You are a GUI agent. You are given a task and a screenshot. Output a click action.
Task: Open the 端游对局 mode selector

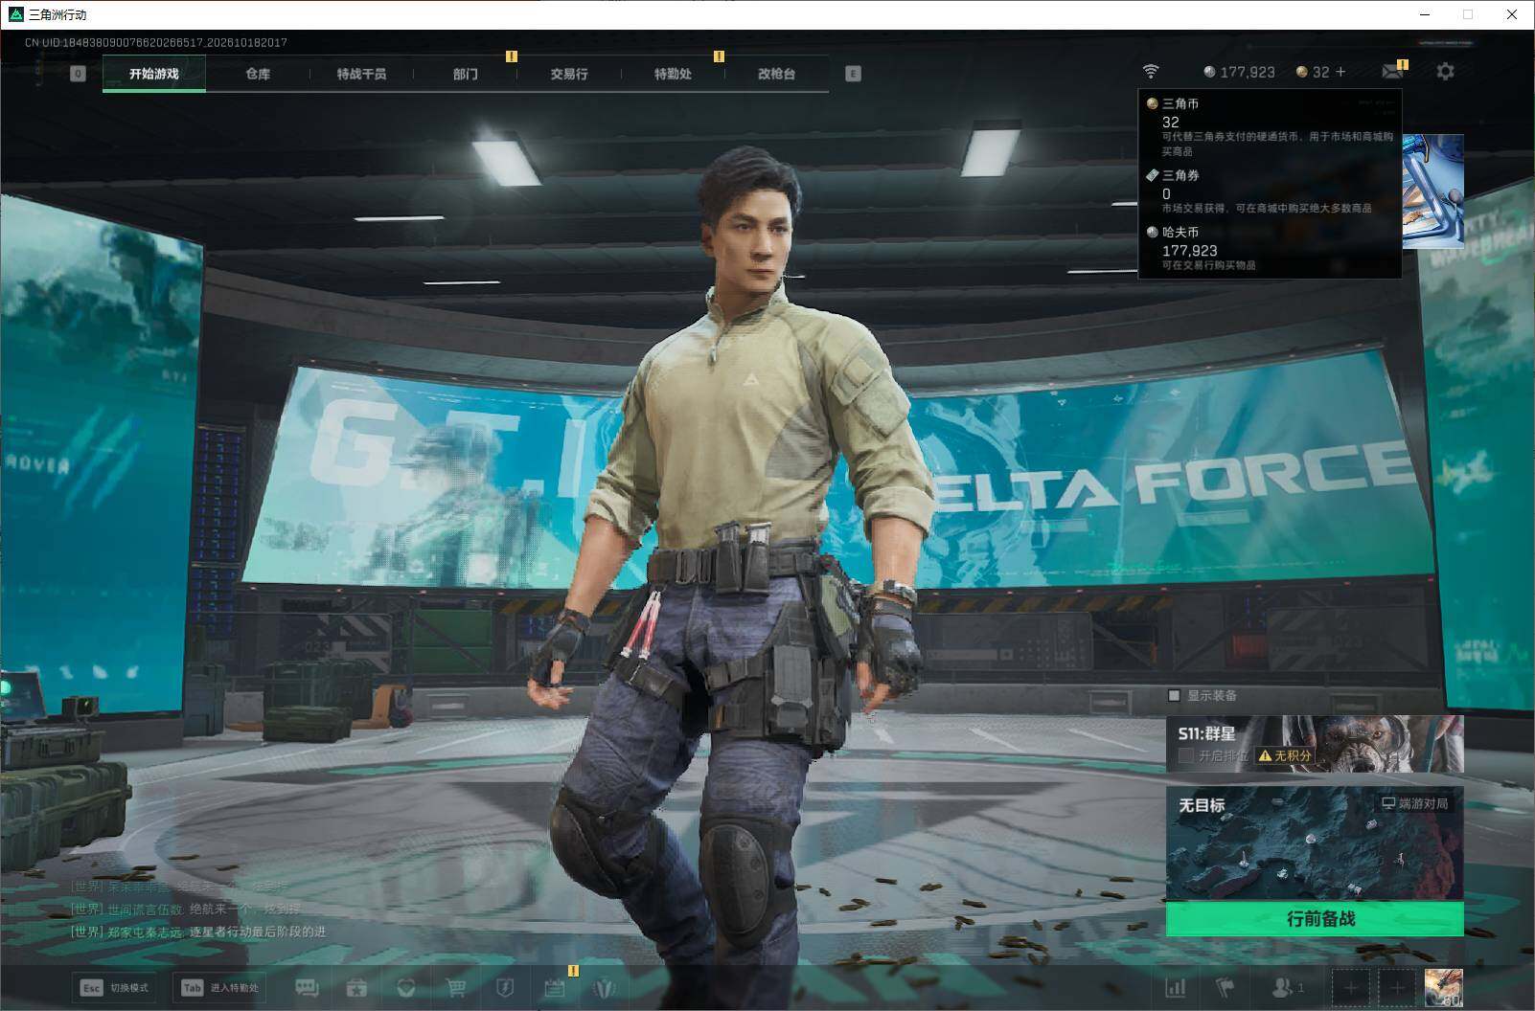click(x=1414, y=803)
